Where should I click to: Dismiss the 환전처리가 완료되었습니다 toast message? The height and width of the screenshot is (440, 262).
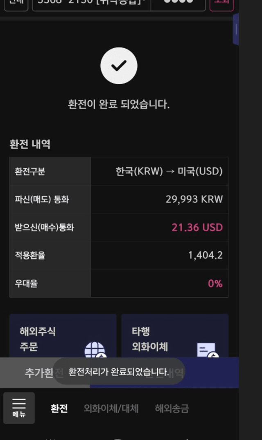point(119,372)
